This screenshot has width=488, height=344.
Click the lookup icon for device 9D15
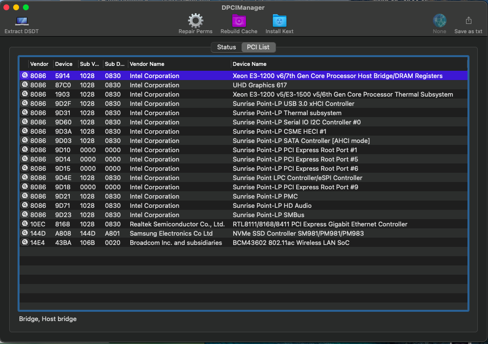coord(24,168)
